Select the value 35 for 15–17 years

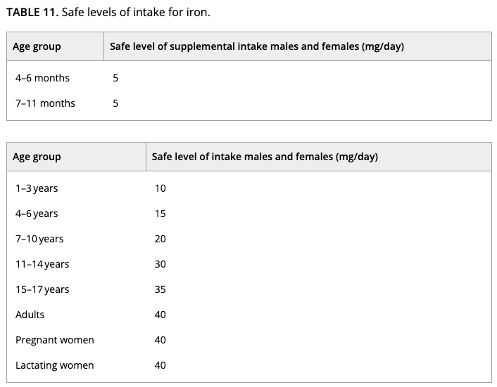click(161, 289)
